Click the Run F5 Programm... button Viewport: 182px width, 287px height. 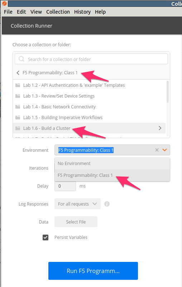point(93,271)
